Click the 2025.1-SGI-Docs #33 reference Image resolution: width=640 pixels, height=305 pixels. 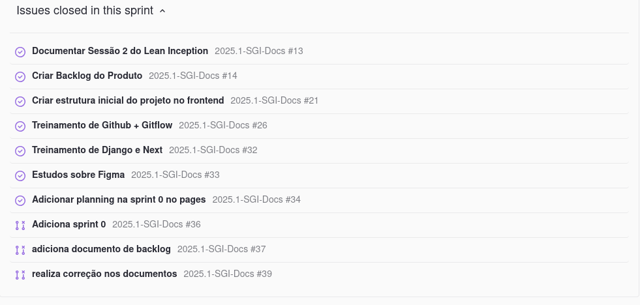(175, 175)
